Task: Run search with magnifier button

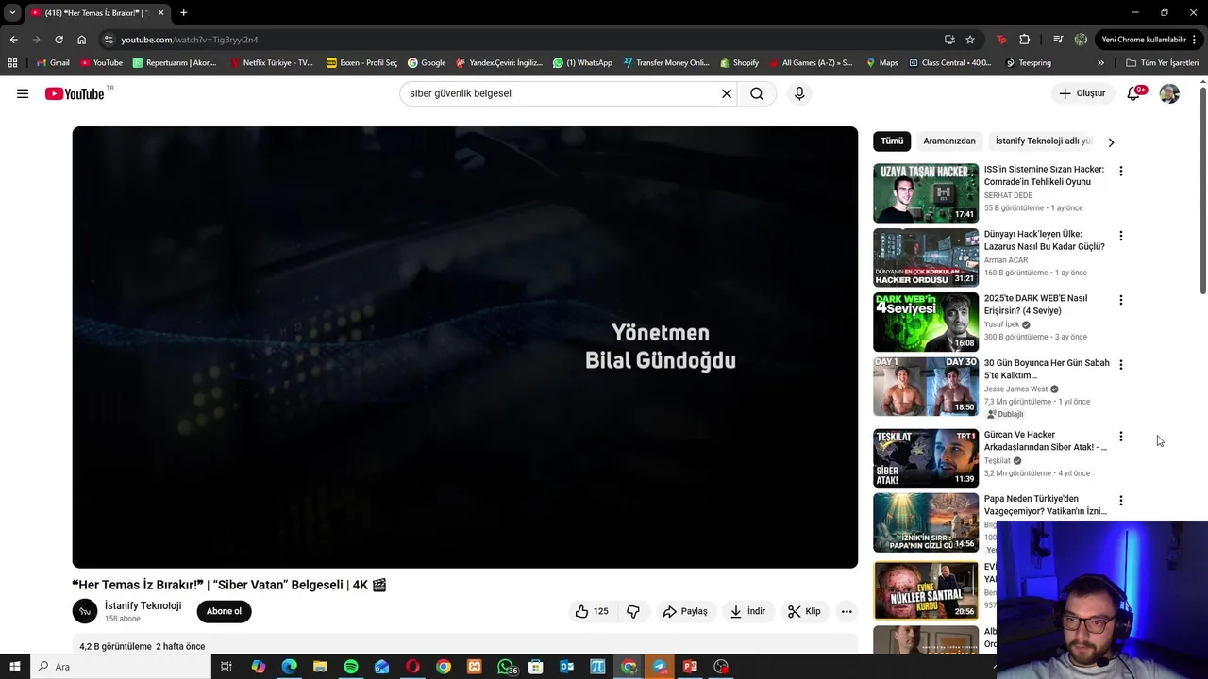Action: coord(757,93)
